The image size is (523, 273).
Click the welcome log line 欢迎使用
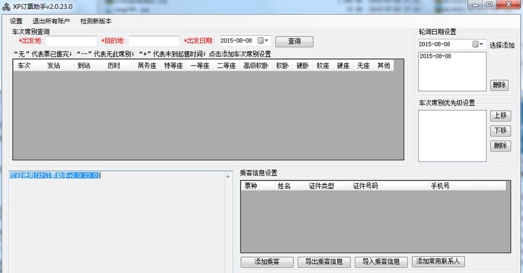(x=55, y=175)
